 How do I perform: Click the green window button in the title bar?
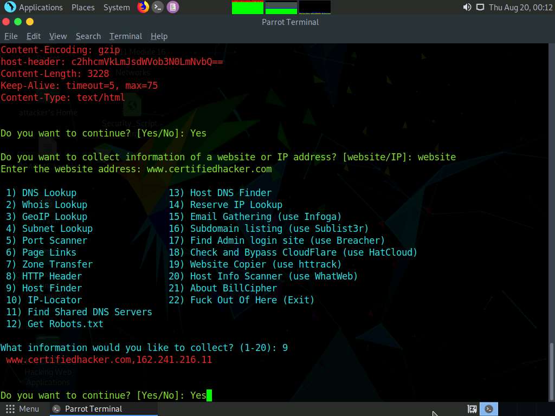(18, 22)
